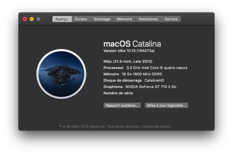The image size is (233, 155).
Task: Close the window with red button
Action: [x=25, y=19]
